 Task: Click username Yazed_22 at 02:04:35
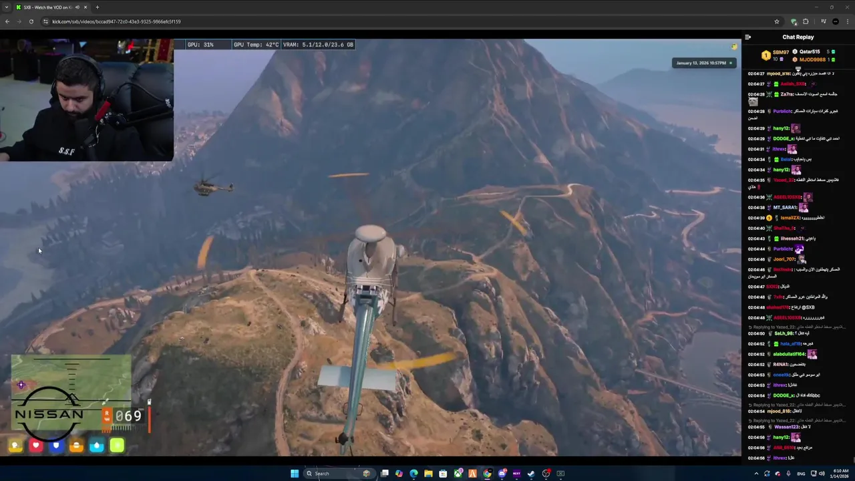coord(784,180)
